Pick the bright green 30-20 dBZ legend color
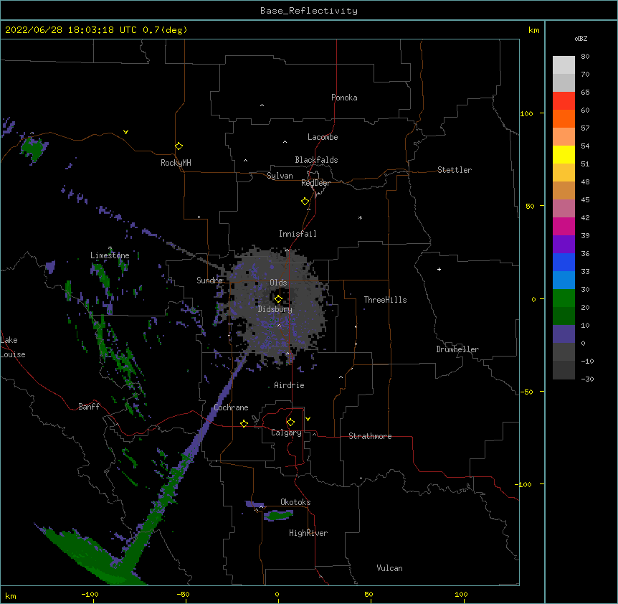618x604 pixels. (x=564, y=298)
